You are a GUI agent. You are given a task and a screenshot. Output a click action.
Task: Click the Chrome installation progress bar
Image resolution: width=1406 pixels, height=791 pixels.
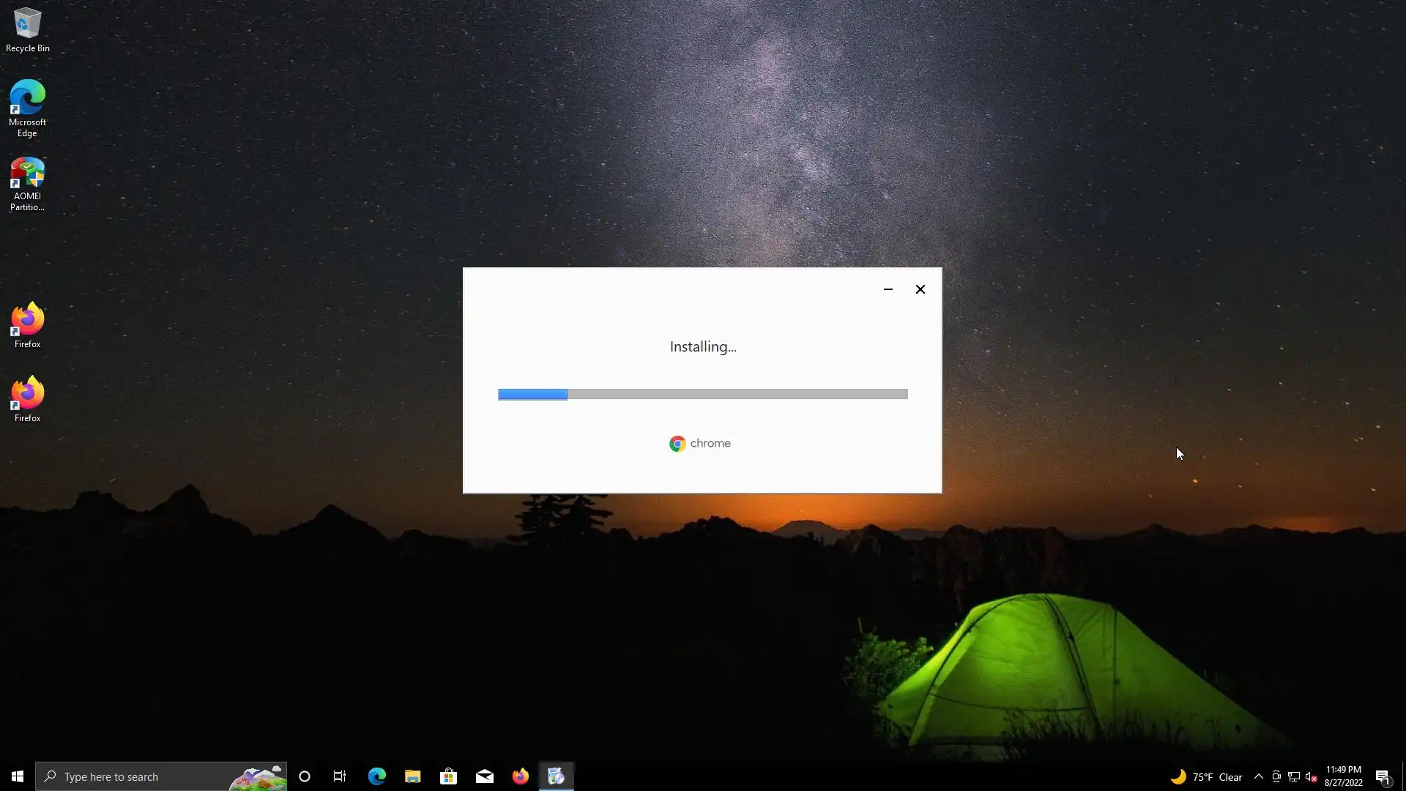[x=702, y=394]
